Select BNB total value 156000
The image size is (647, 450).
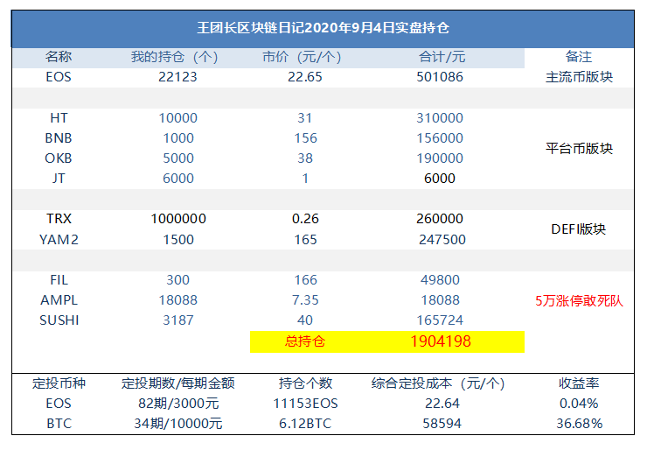tap(440, 138)
